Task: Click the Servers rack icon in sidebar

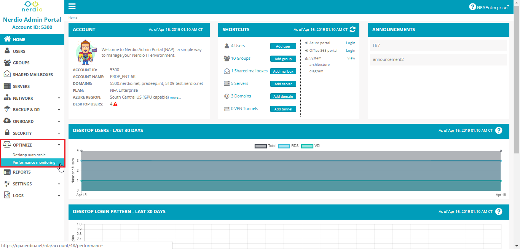Action: (x=7, y=86)
